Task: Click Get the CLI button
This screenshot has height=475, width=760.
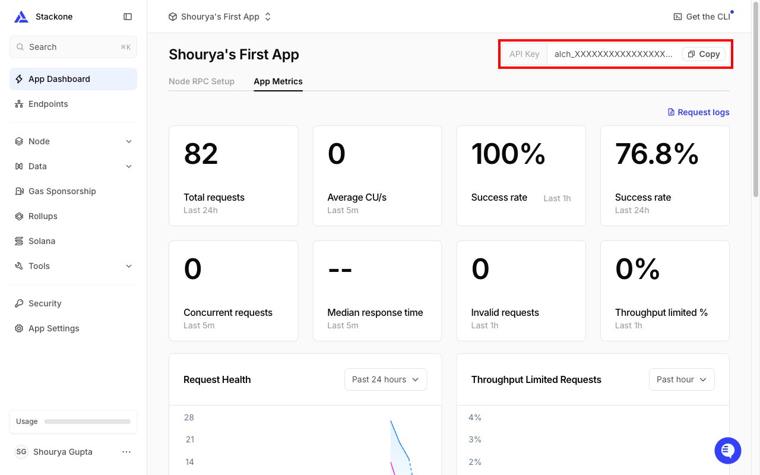Action: 701,17
